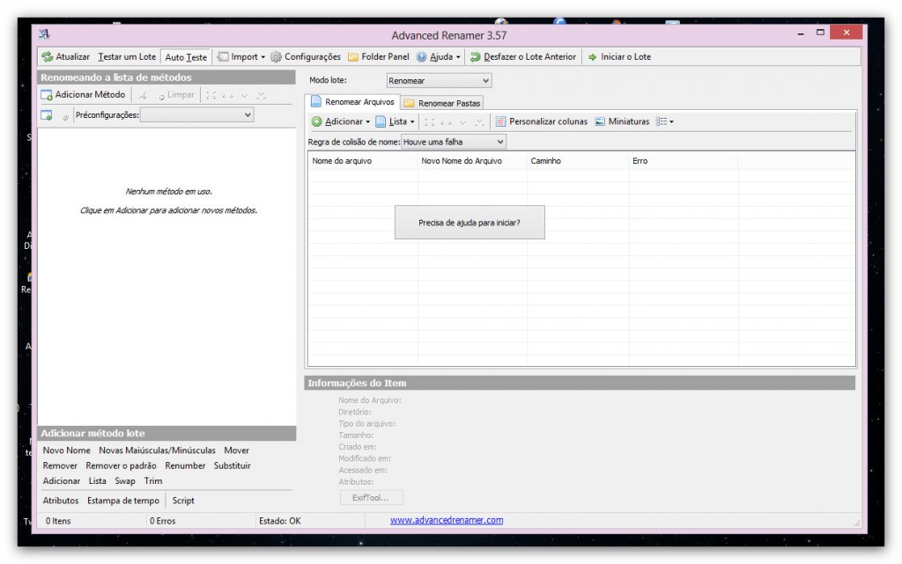Click the small icon just left of Préconfigurações label
Screen dimensions: 902x564
click(x=65, y=117)
